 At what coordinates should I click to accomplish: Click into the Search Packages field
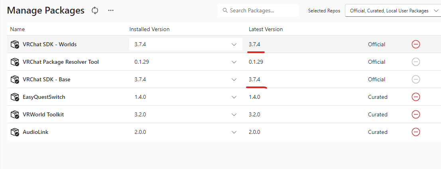tap(261, 11)
